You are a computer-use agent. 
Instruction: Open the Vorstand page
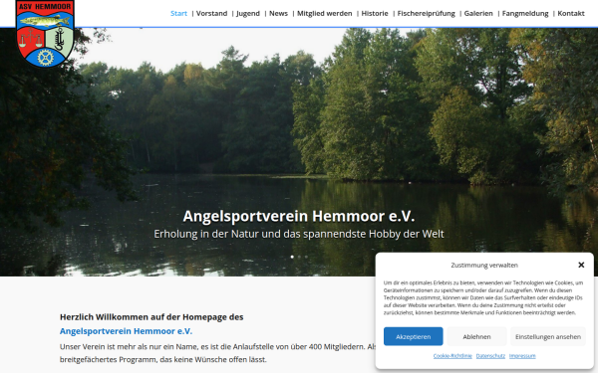(211, 13)
